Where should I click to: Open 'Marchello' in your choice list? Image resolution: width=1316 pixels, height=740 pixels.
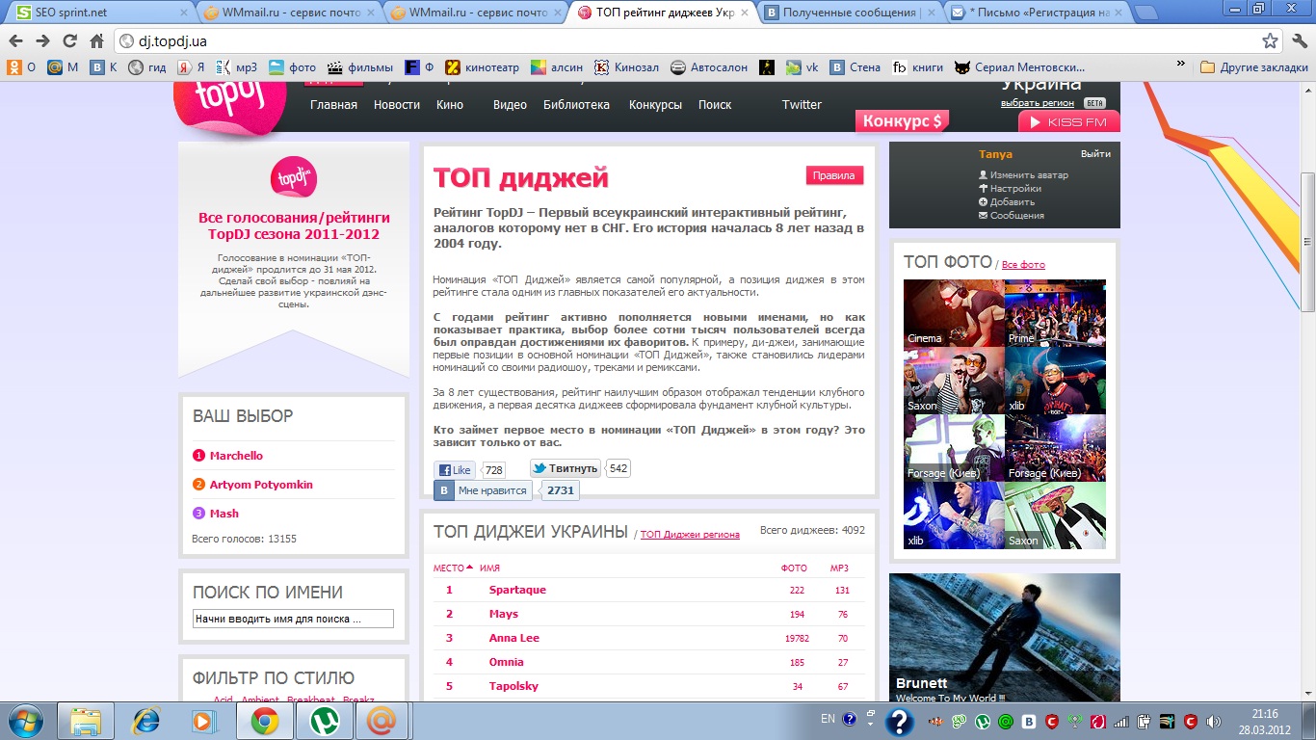236,456
